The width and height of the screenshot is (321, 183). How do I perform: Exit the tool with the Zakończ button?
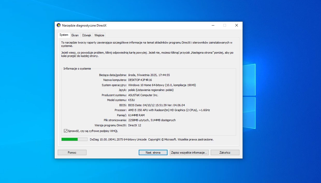(x=225, y=153)
